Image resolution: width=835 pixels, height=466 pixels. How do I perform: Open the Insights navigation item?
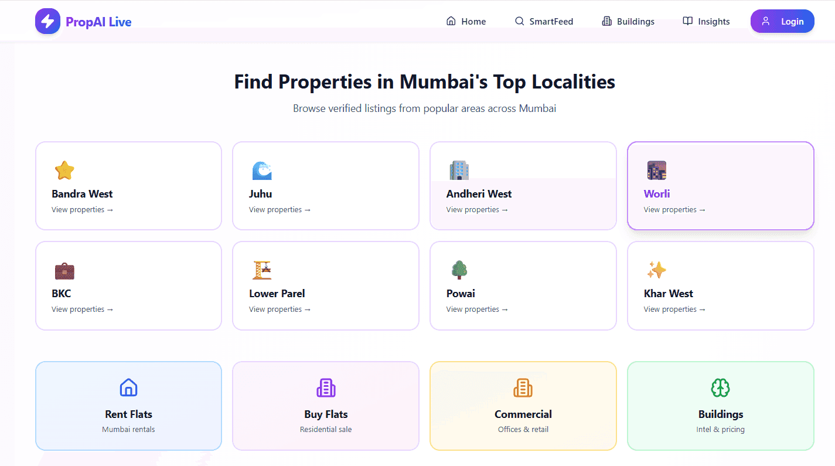click(x=706, y=22)
